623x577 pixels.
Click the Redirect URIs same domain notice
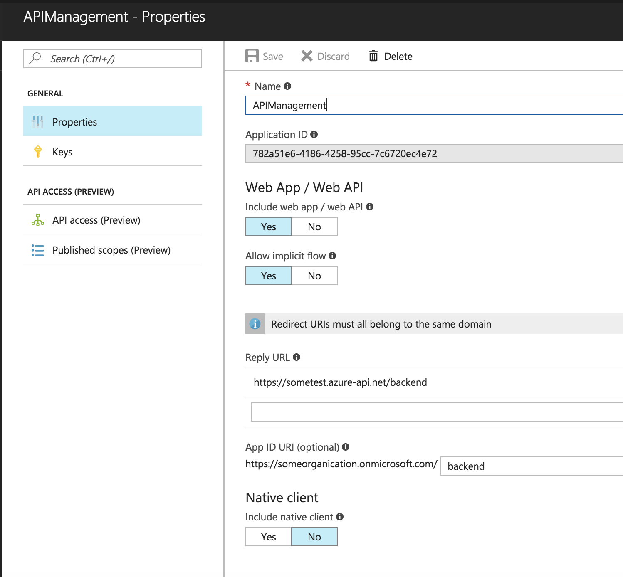[434, 324]
